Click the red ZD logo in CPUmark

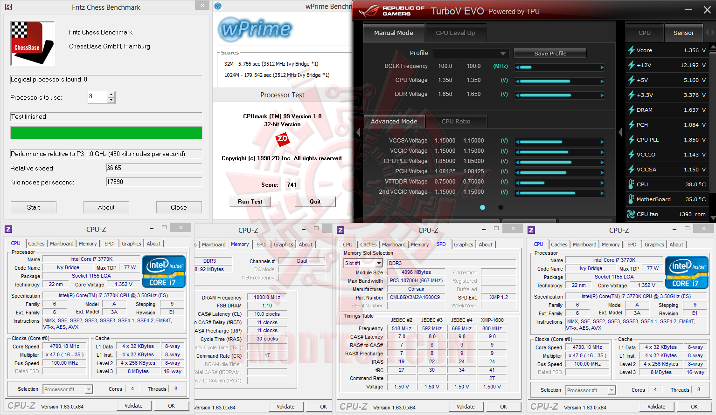point(282,139)
